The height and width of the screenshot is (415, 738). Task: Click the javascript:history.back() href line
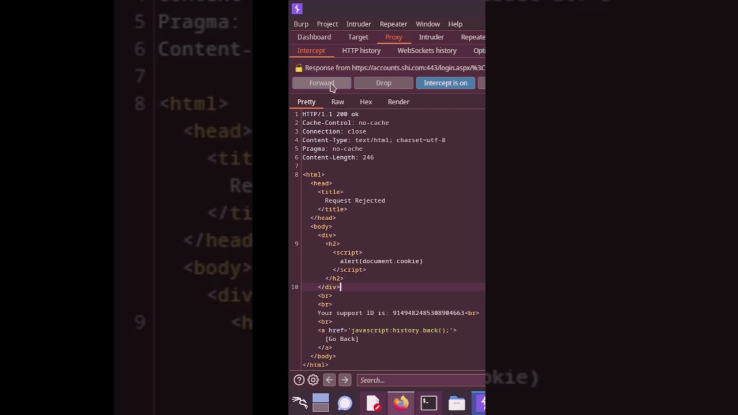387,330
